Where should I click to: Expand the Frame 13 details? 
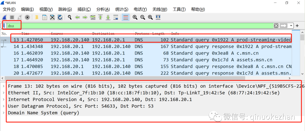tap(3, 86)
